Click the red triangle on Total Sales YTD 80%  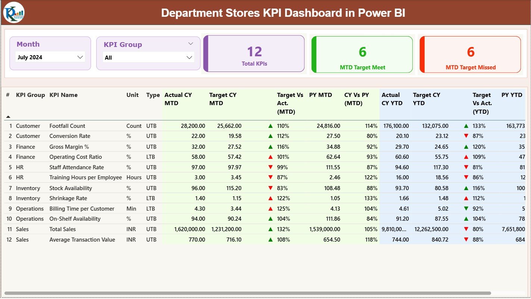point(467,229)
